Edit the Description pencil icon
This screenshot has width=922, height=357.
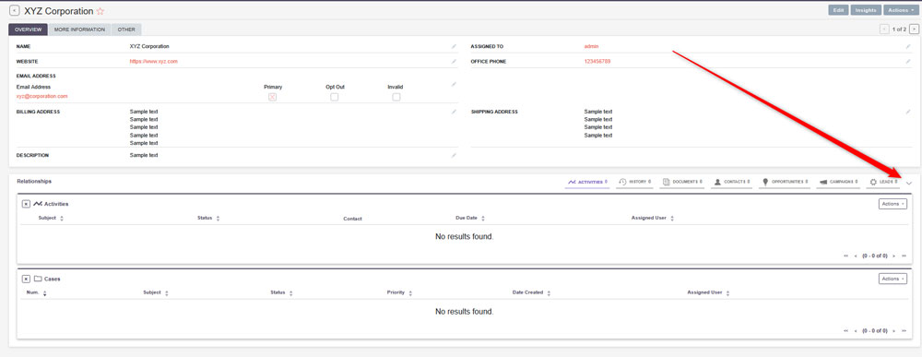coord(454,155)
